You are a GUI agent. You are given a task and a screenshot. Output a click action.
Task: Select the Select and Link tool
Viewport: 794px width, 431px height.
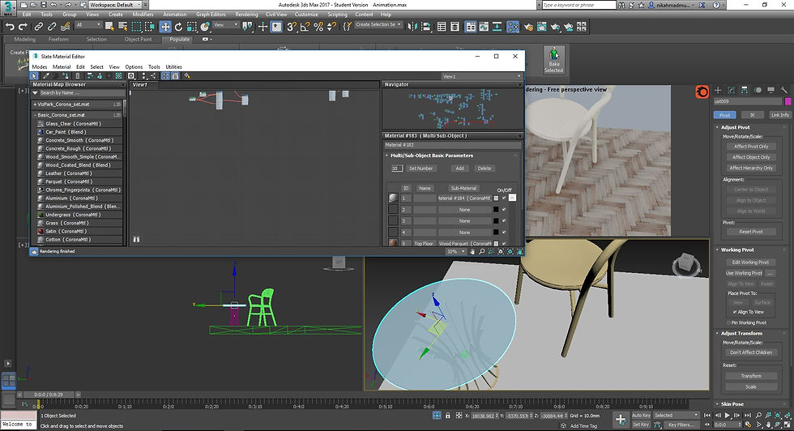coord(39,27)
